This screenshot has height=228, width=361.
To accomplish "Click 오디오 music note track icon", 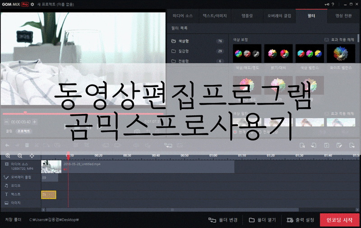I will (x=6, y=186).
